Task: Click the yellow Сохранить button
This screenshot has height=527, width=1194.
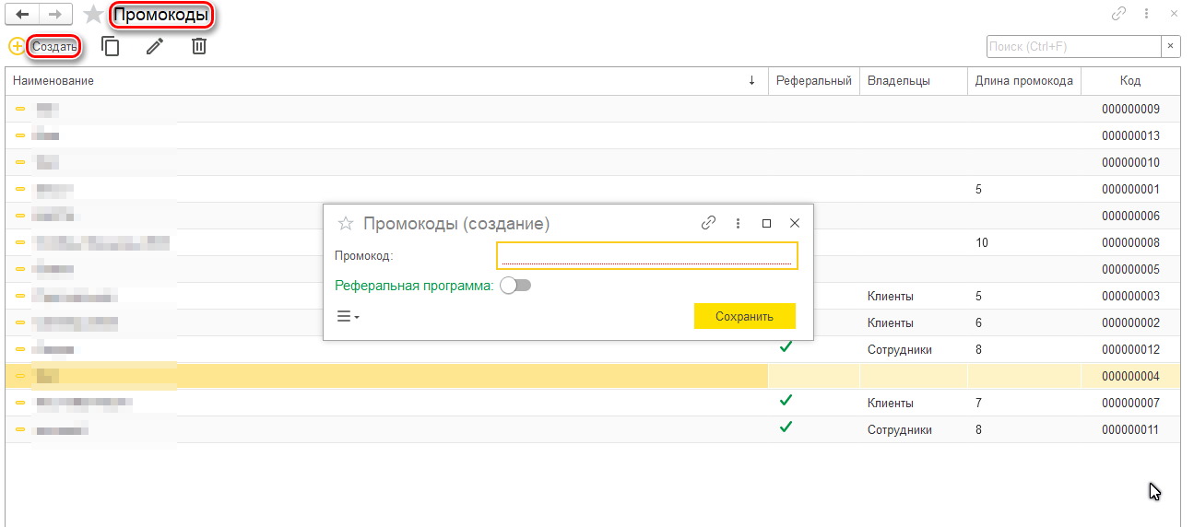Action: tap(745, 316)
